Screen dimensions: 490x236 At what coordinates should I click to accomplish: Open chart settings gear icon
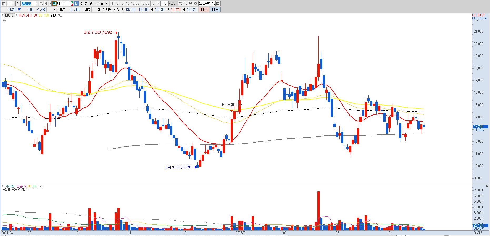196,3
